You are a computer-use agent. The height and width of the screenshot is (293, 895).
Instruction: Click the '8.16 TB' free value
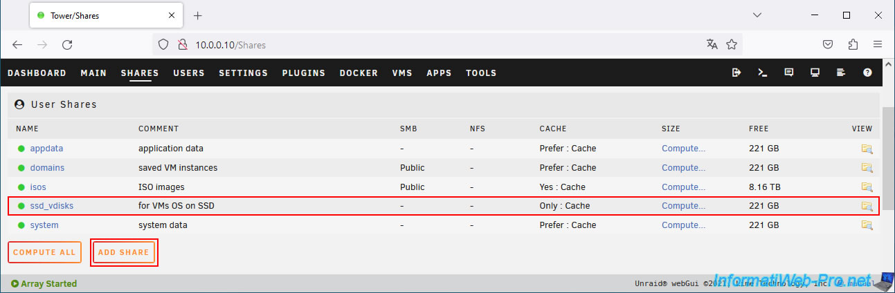coord(766,187)
